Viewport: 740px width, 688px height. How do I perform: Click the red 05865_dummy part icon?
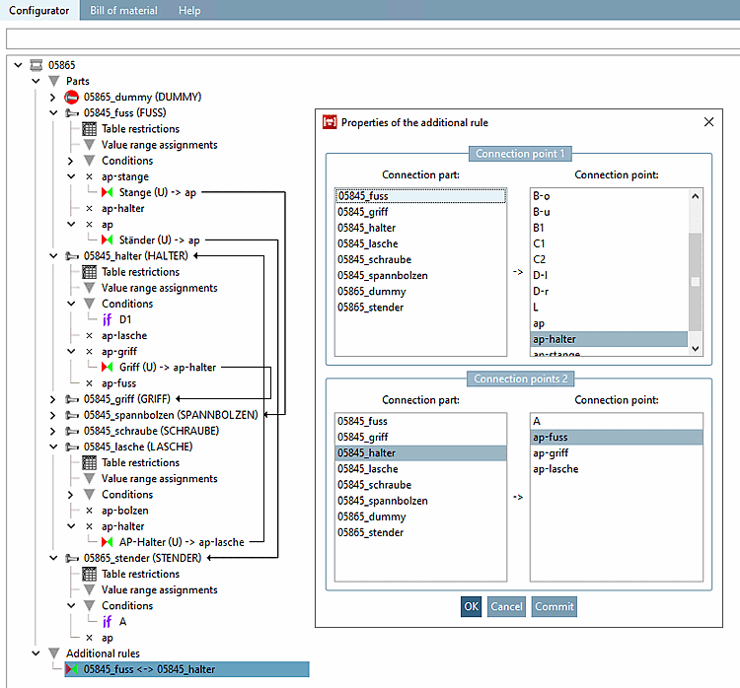click(x=72, y=97)
